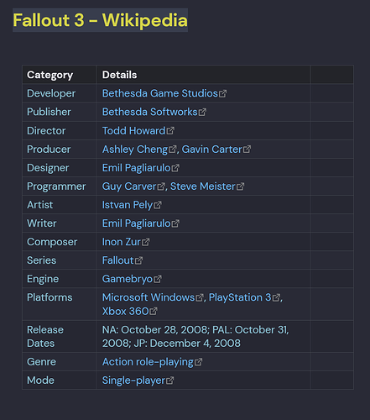Click external link icon next to Gamebryo
Image resolution: width=370 pixels, height=420 pixels.
coord(158,279)
